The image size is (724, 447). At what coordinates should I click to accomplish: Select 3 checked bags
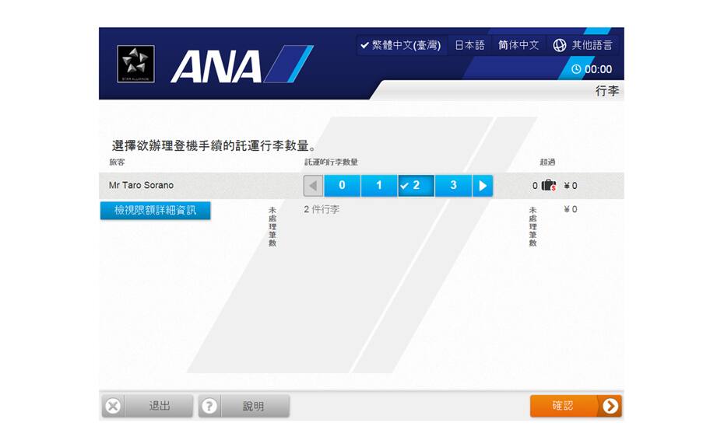pos(453,186)
